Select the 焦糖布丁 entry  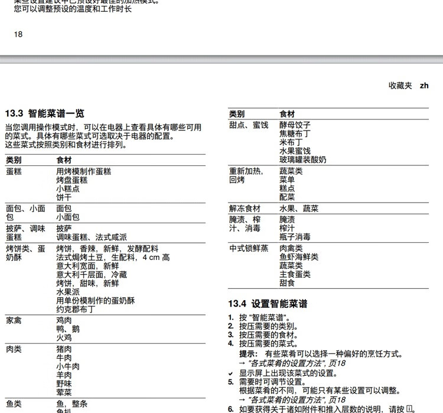pos(295,134)
